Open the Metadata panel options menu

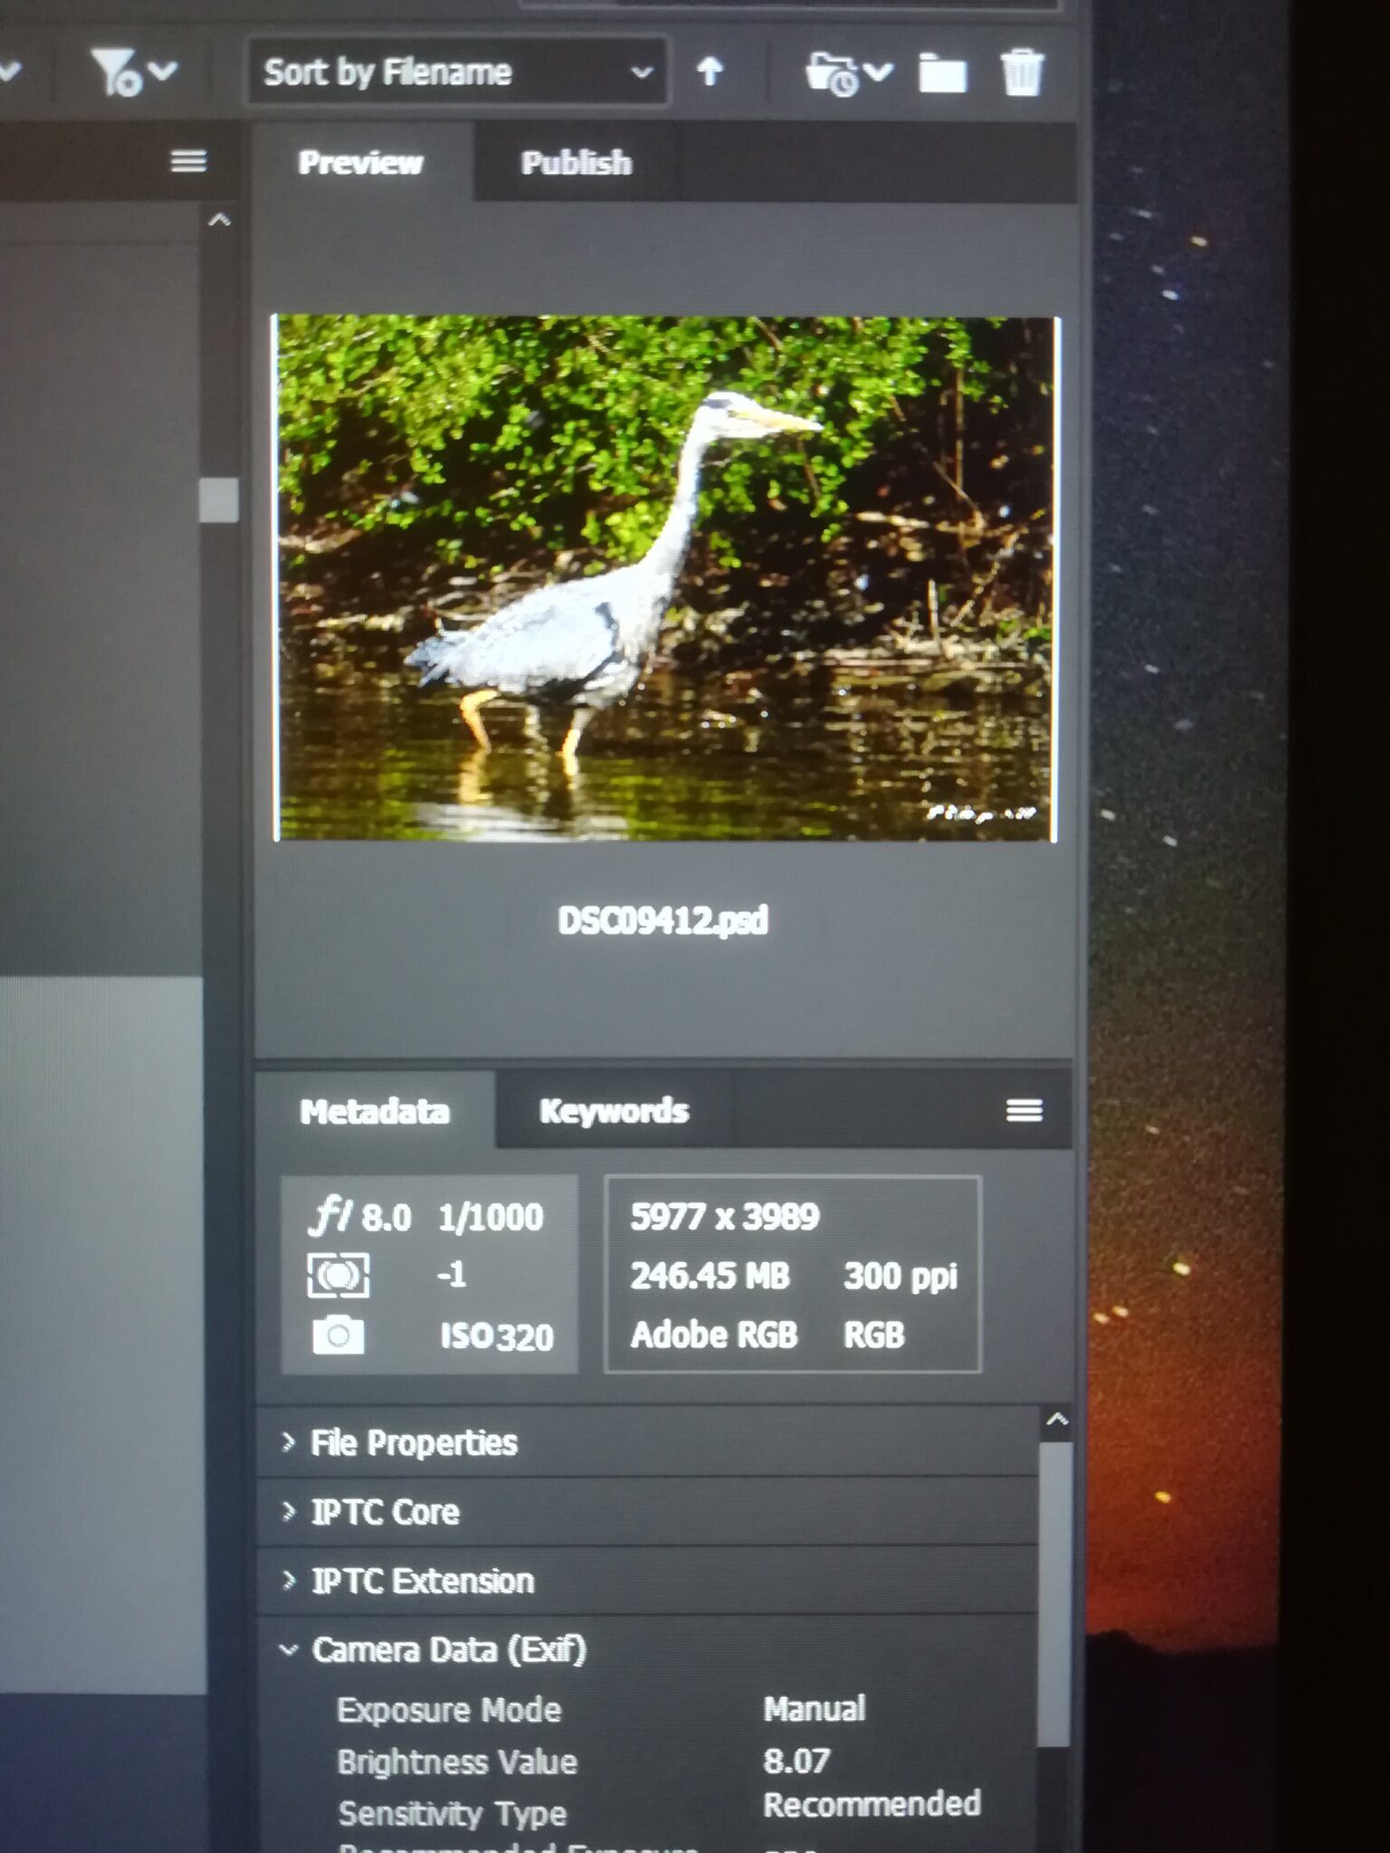click(x=1023, y=1110)
